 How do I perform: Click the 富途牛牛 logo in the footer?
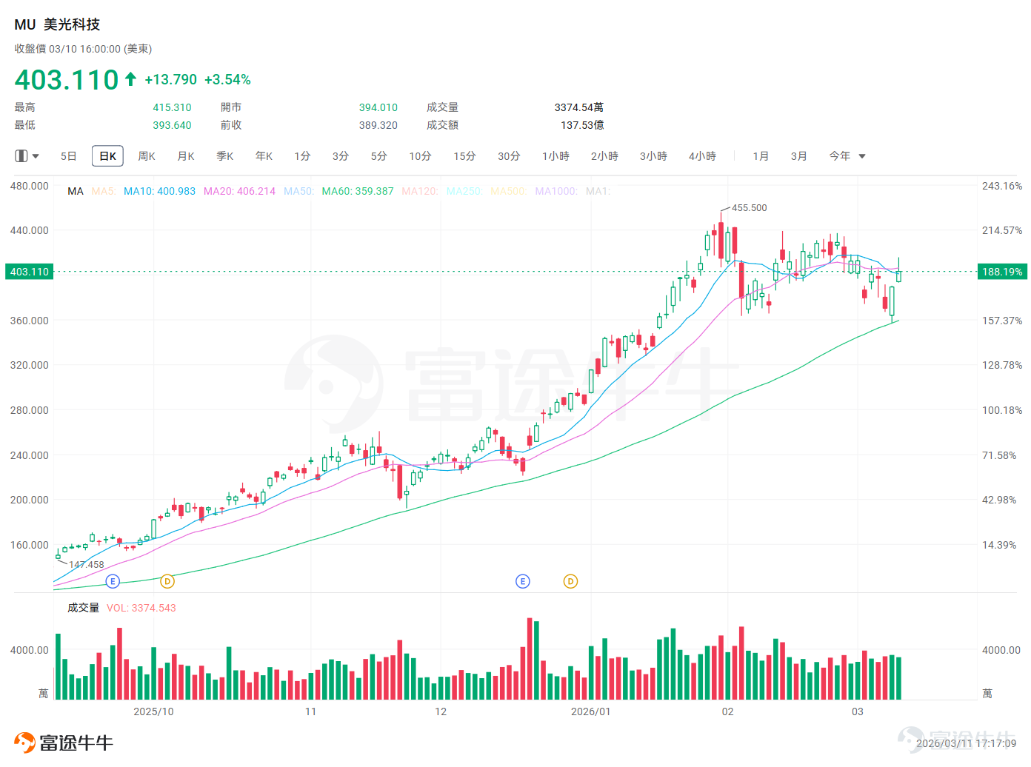(x=64, y=743)
